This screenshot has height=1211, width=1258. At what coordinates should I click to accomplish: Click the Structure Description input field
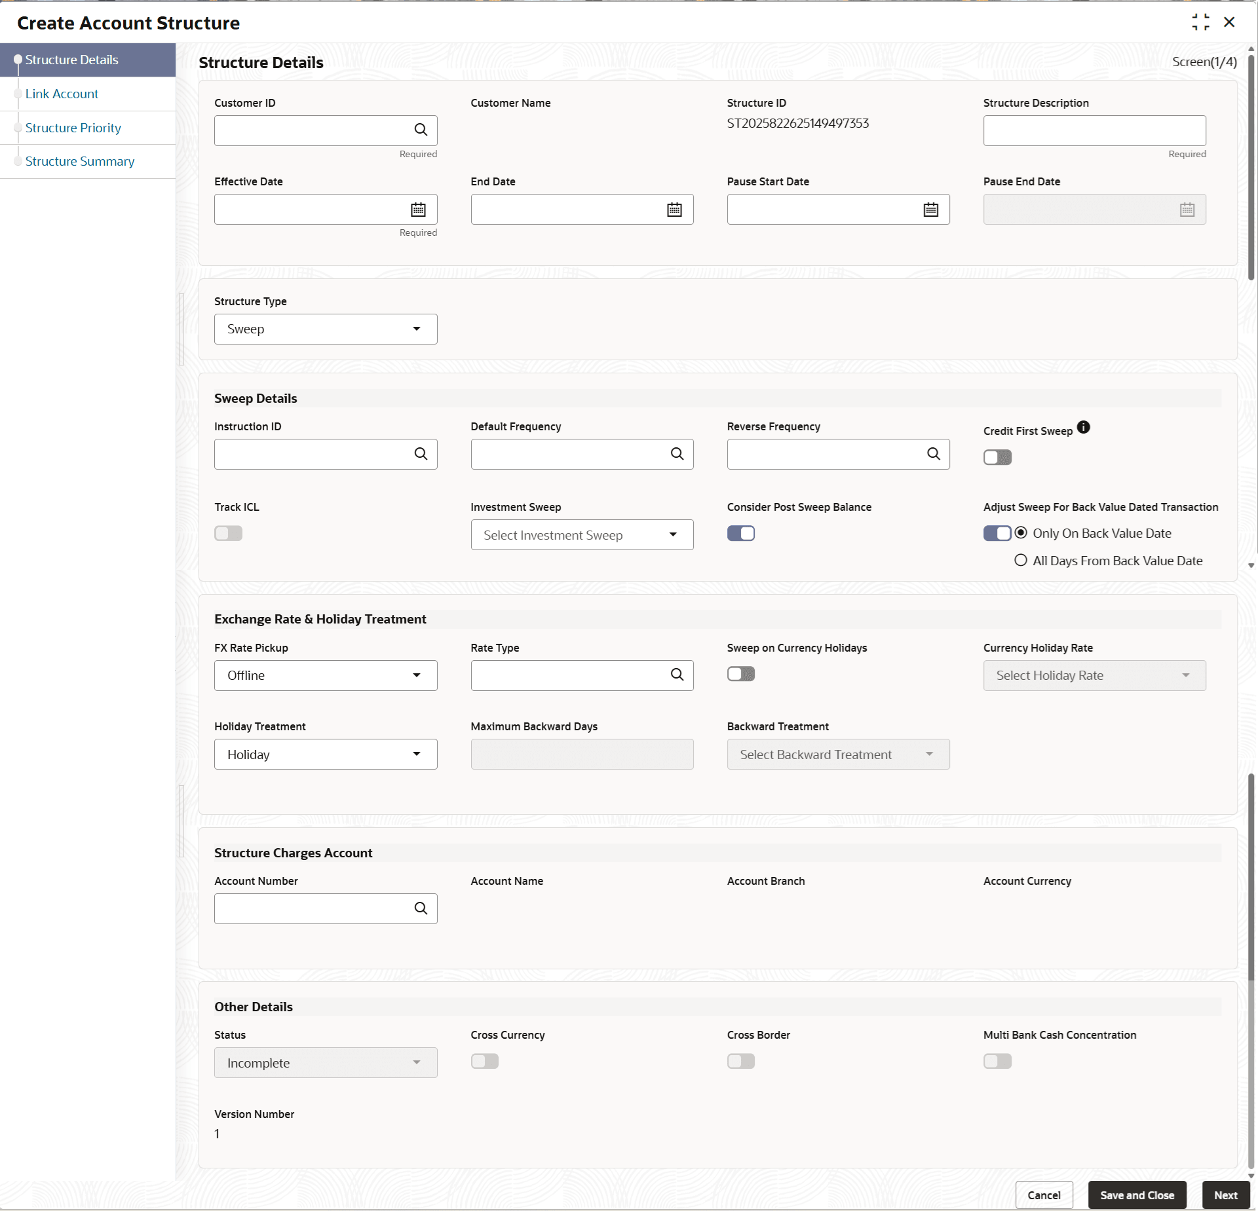1094,130
